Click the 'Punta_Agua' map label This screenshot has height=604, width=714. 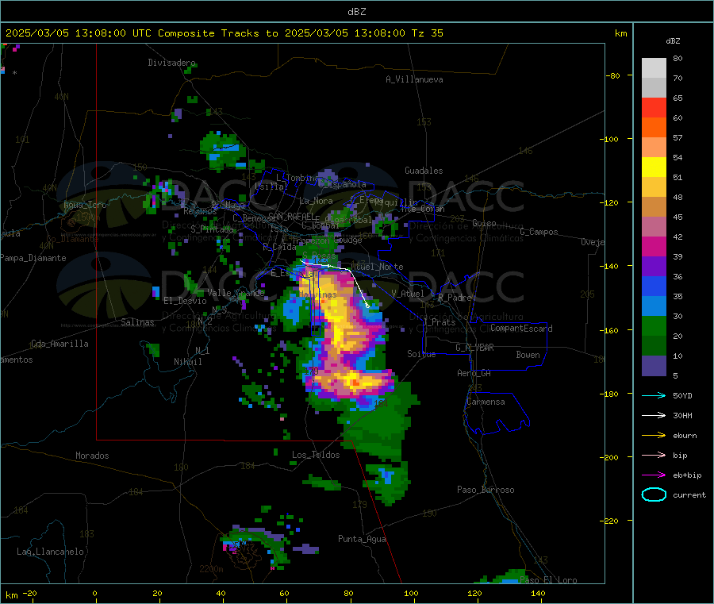362,539
